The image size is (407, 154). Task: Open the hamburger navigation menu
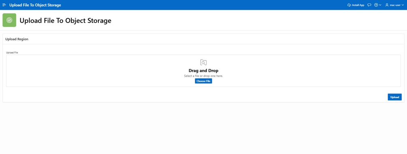4,5
